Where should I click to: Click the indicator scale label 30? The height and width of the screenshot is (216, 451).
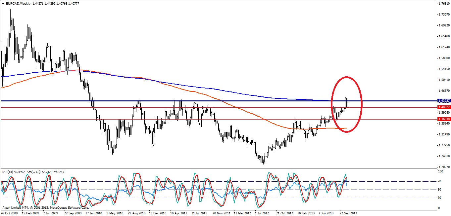[x=440, y=198]
